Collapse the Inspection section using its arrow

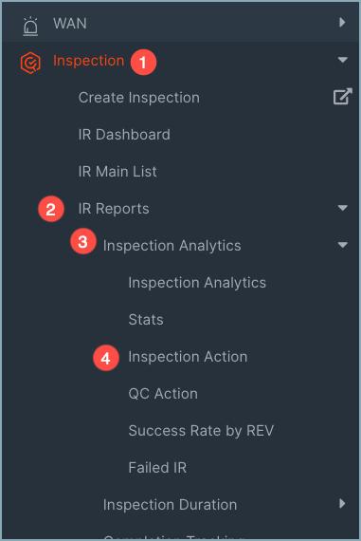(x=342, y=60)
